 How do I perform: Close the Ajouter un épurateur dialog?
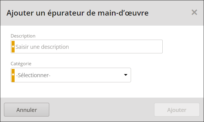click(x=194, y=13)
